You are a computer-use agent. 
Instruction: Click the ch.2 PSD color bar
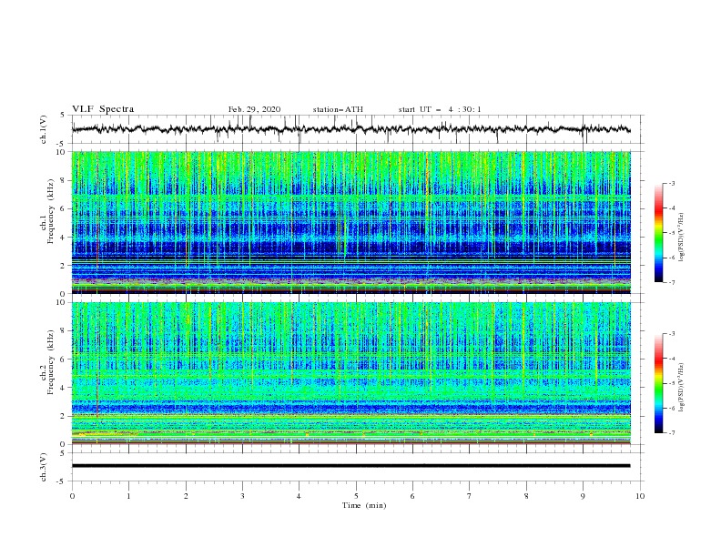tap(658, 383)
